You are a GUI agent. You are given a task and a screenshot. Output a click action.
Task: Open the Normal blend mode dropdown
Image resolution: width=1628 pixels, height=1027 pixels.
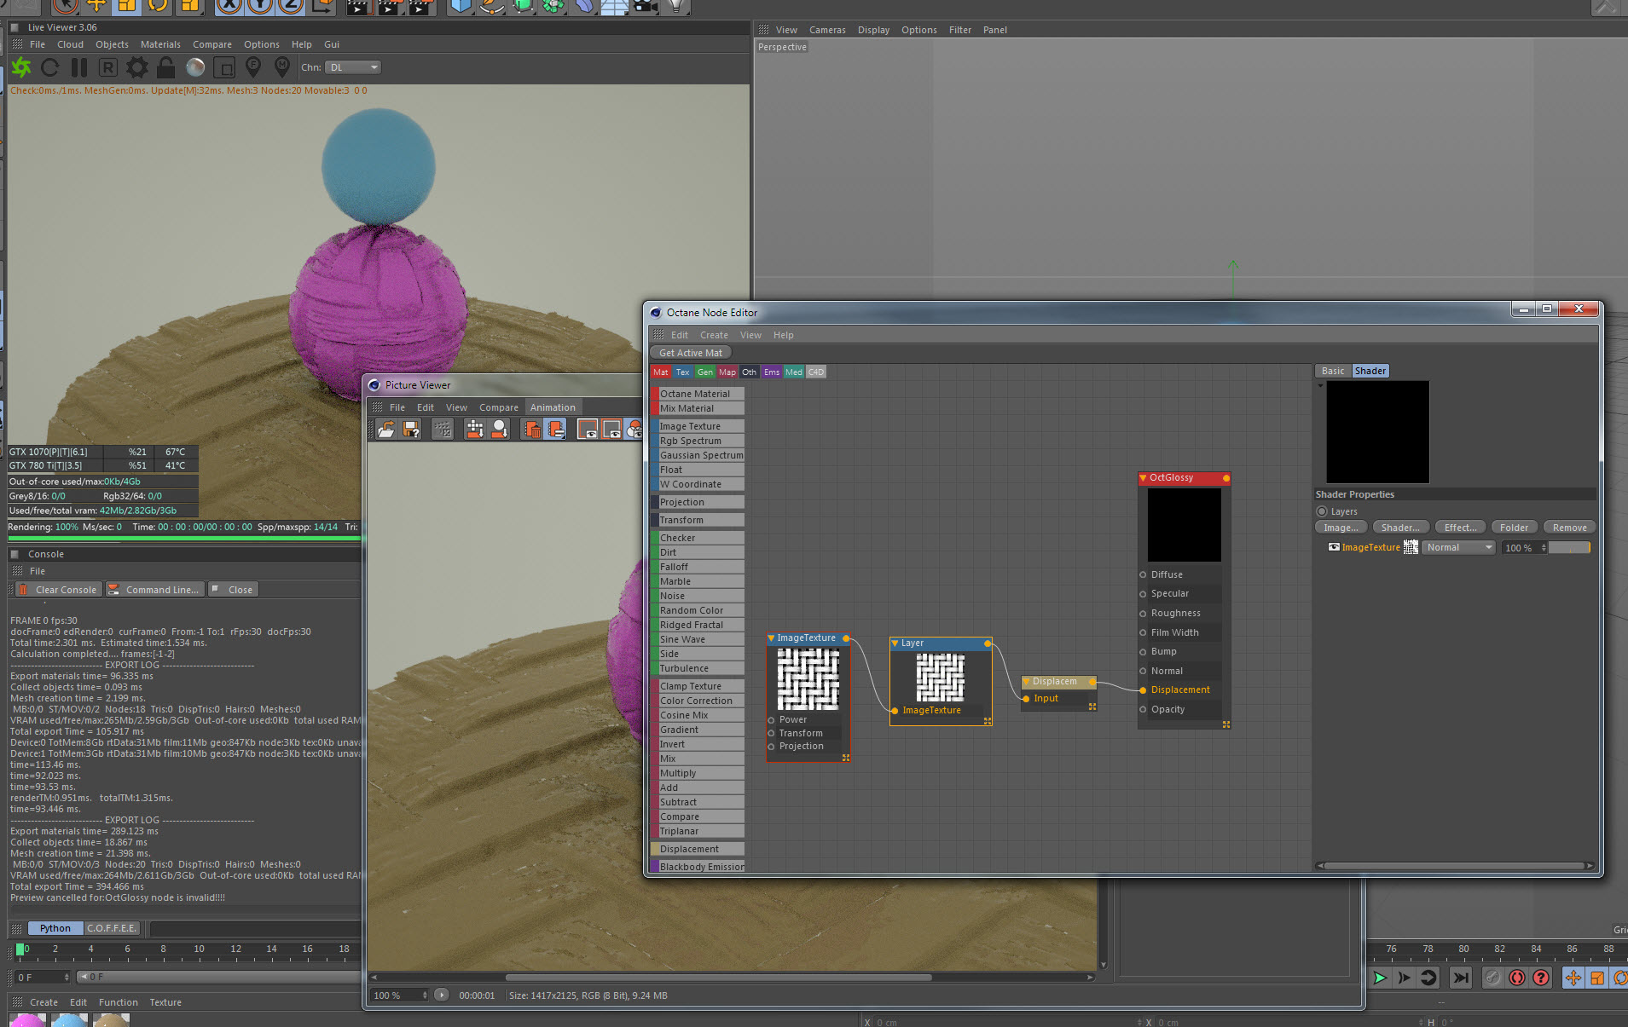(1459, 548)
